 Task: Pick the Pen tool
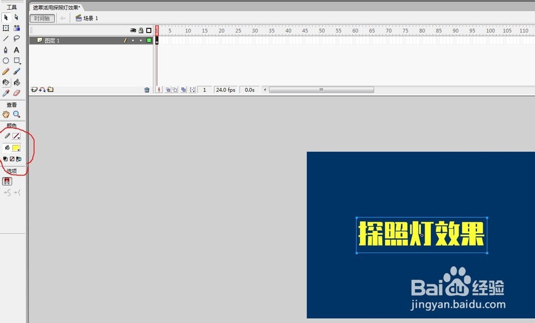(6, 49)
